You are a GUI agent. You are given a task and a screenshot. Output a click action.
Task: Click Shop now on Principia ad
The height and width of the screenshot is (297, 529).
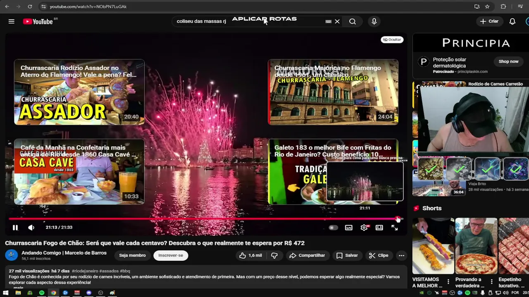(508, 61)
